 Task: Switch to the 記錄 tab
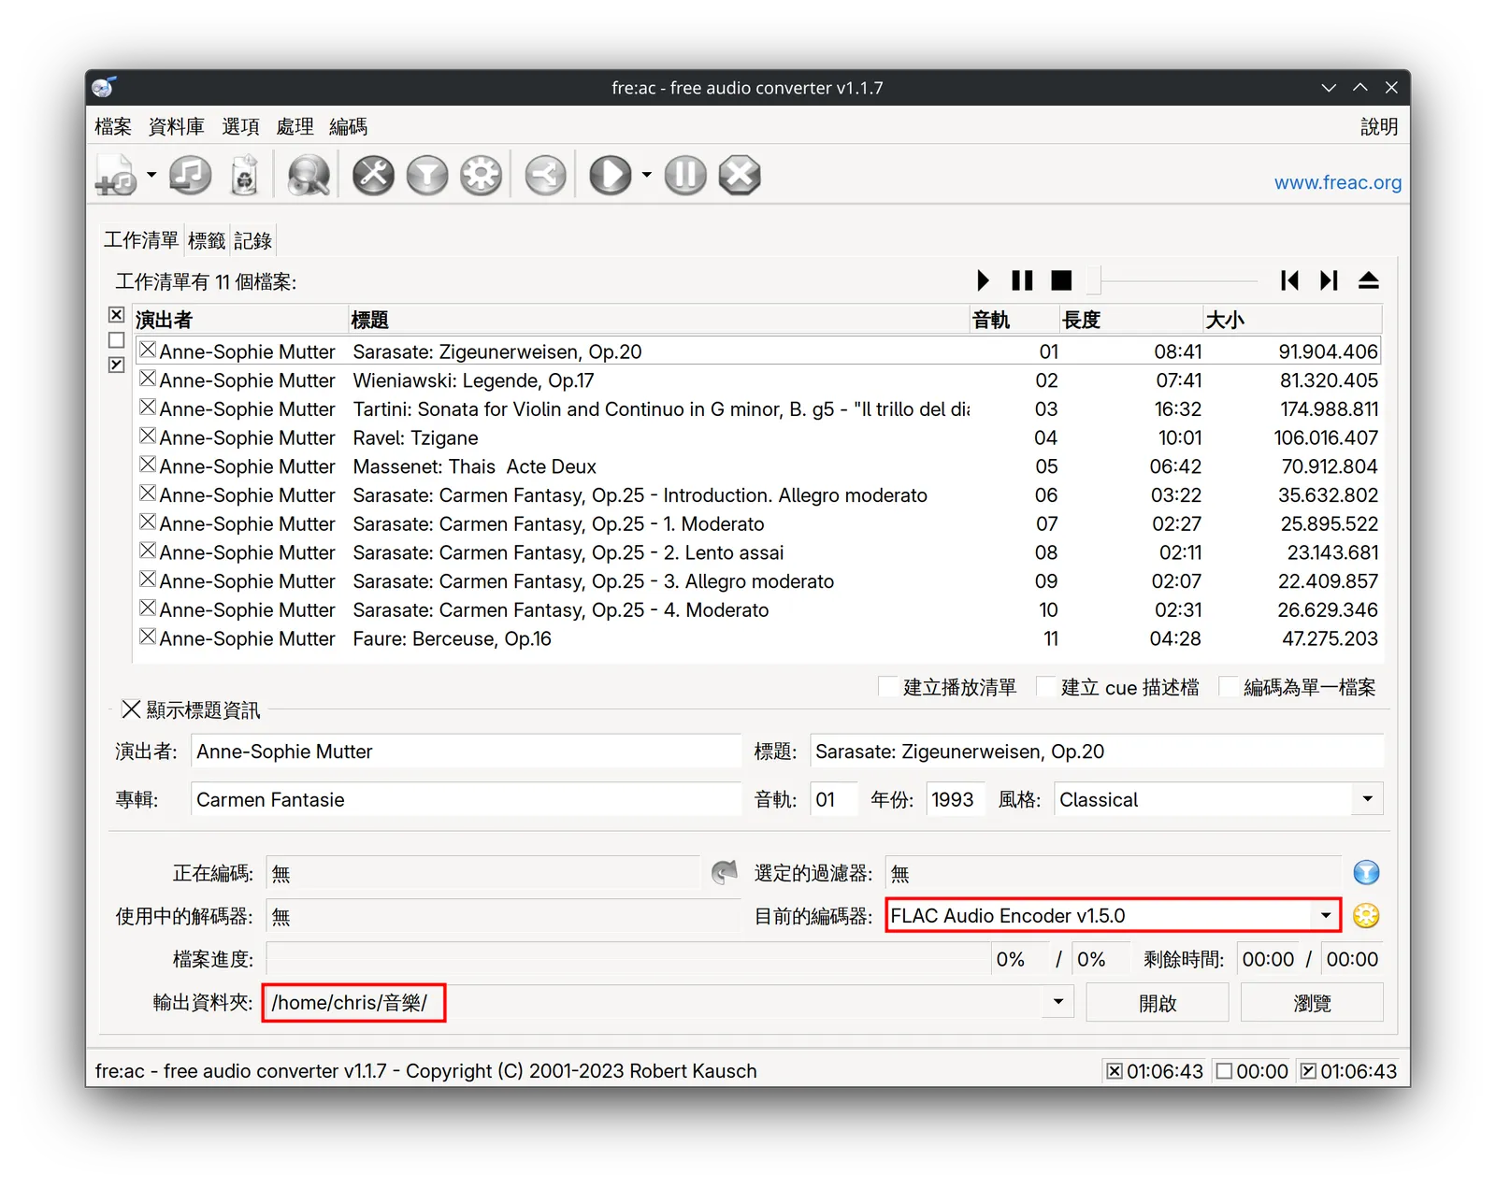(252, 241)
